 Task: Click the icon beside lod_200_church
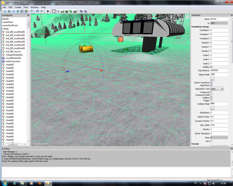[3, 52]
